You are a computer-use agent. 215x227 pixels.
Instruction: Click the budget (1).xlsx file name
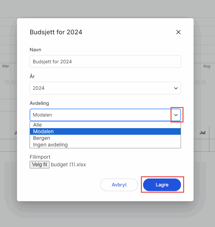click(x=68, y=165)
